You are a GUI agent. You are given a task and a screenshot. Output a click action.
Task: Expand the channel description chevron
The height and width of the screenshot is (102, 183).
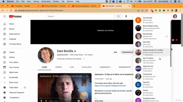tap(84, 59)
